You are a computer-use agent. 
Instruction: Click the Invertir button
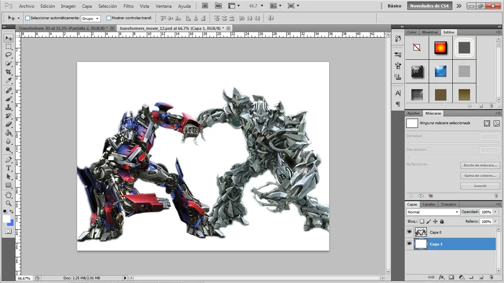tap(480, 186)
